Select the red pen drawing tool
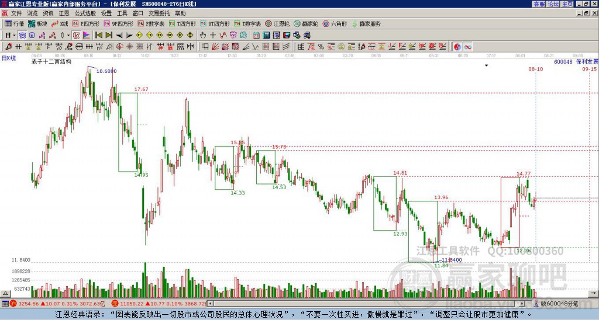 pos(8,47)
